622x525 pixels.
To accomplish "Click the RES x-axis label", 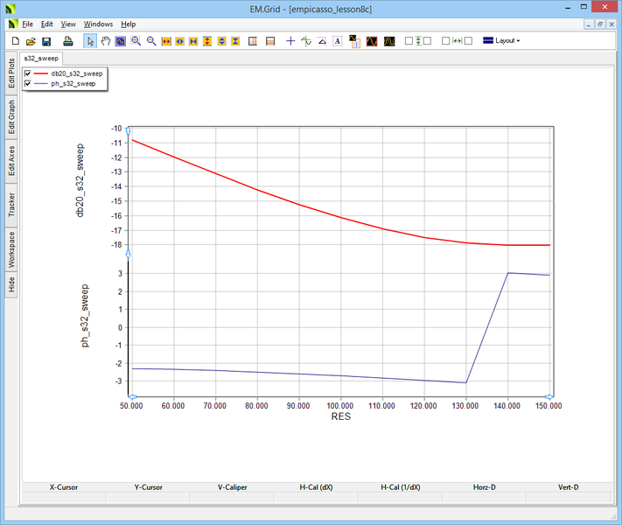I will click(340, 417).
